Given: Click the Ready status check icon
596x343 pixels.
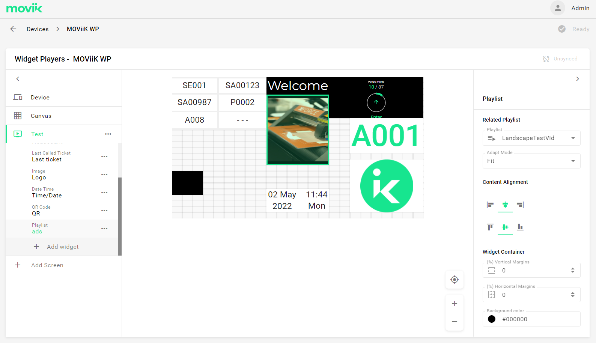Looking at the screenshot, I should click(x=562, y=29).
